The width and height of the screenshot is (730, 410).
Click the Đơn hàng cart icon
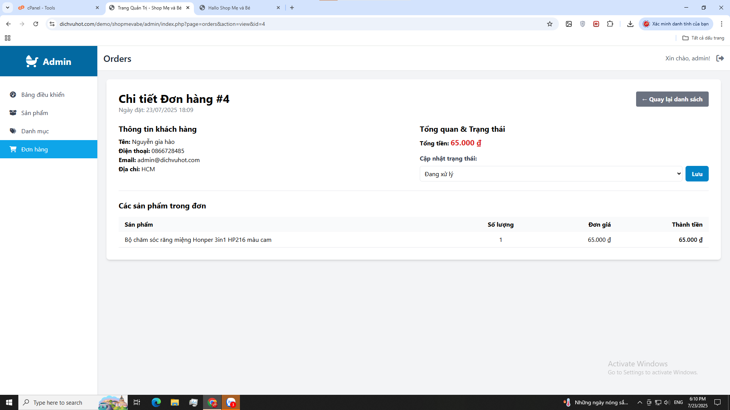pyautogui.click(x=13, y=149)
